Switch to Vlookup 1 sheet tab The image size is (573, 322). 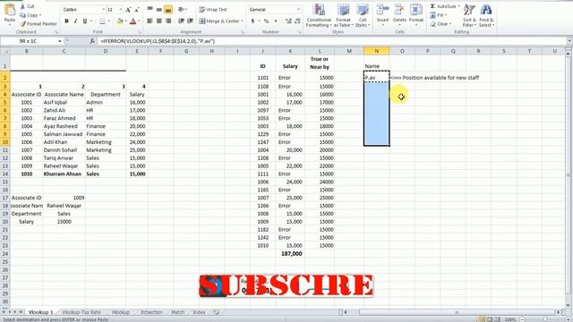coord(40,312)
